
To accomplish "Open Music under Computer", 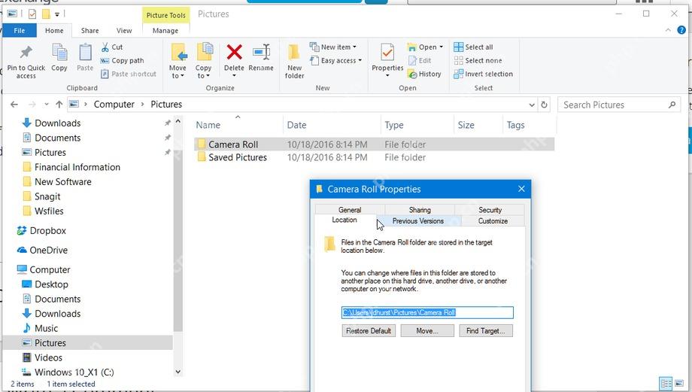I will point(46,329).
